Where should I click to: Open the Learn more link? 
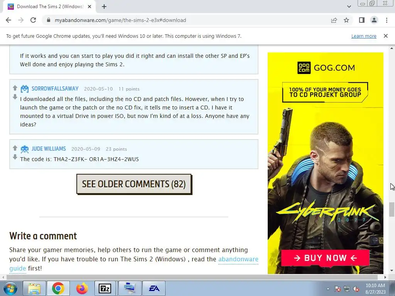[364, 36]
